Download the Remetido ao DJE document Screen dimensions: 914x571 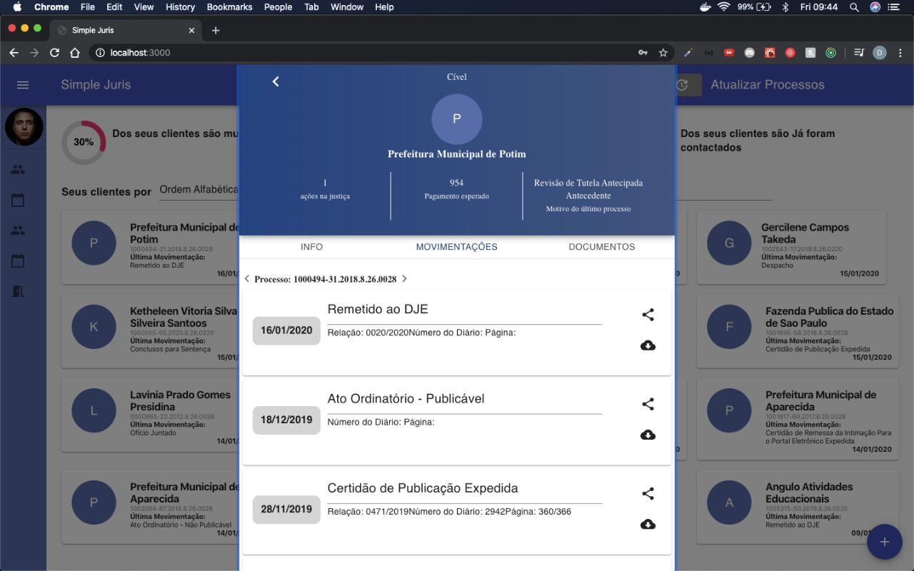[648, 345]
